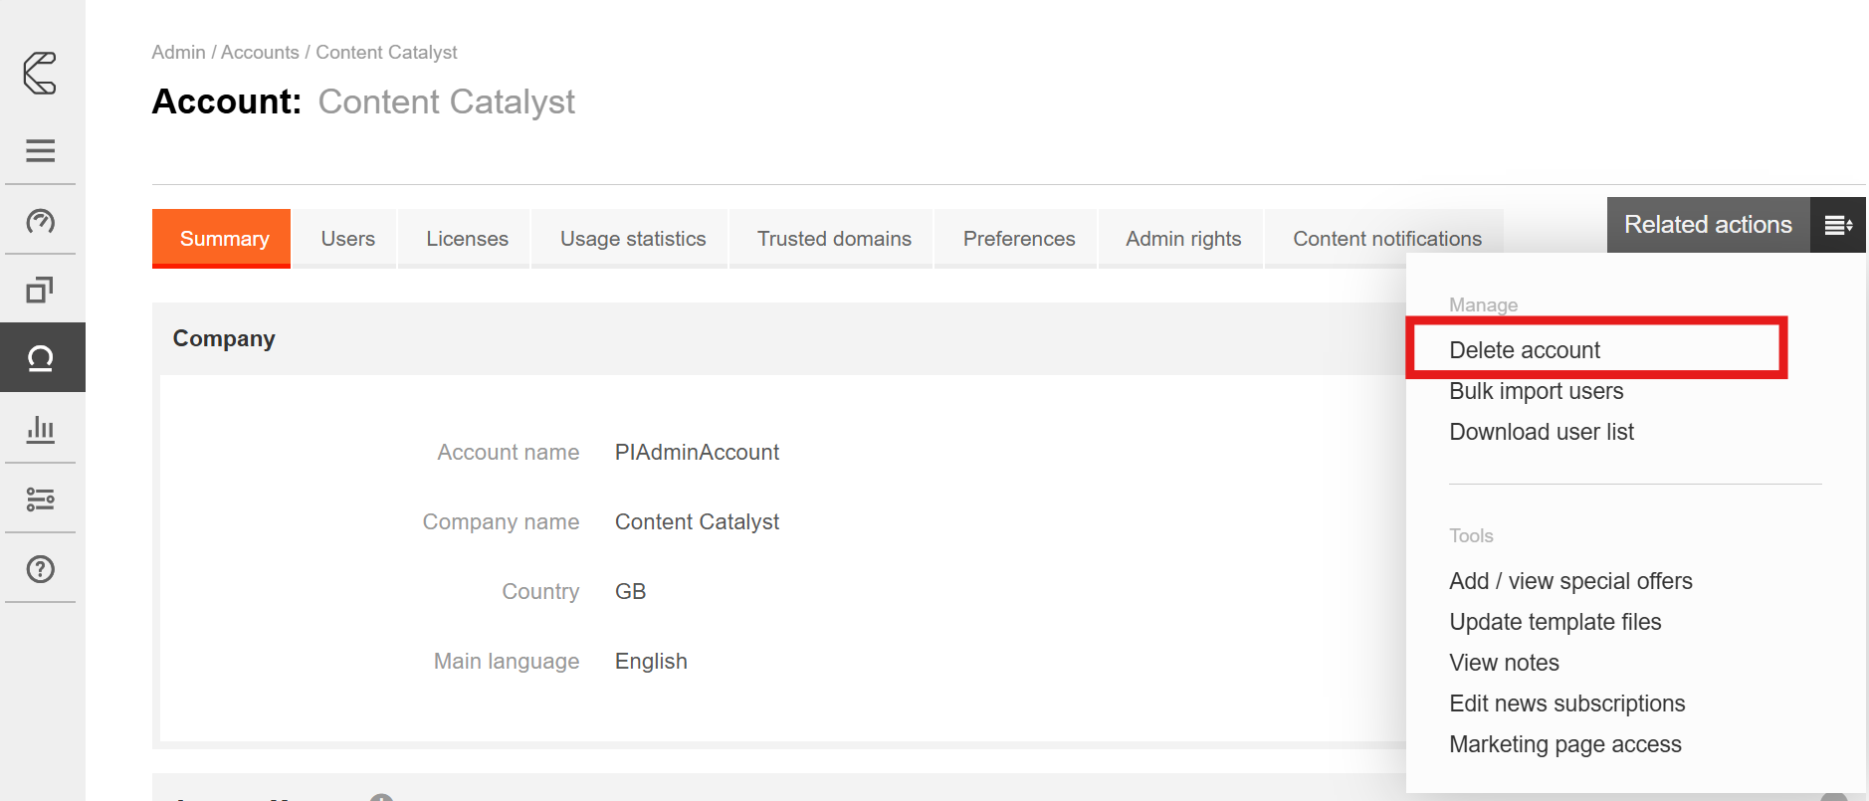Viewport: 1869px width, 801px height.
Task: Select the accounts sidebar icon
Action: point(40,358)
